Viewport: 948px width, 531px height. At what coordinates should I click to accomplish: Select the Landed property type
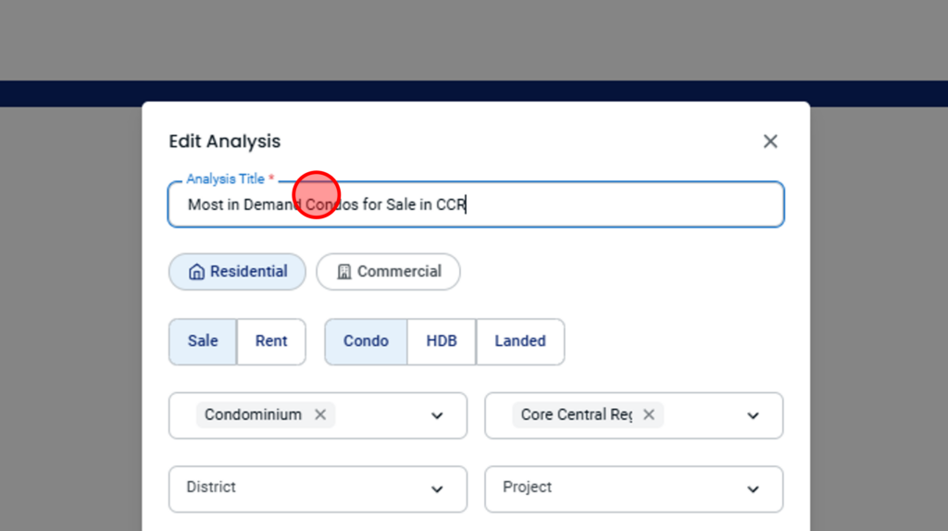click(x=520, y=341)
